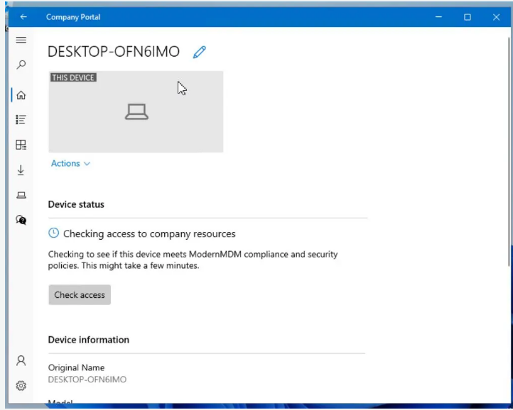The image size is (513, 410).
Task: Open Help & support chat icon
Action: click(21, 220)
